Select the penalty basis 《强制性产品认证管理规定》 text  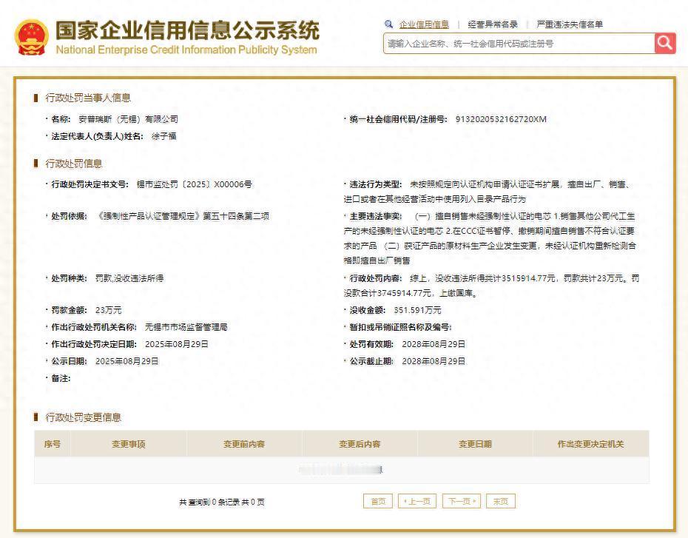pyautogui.click(x=183, y=216)
